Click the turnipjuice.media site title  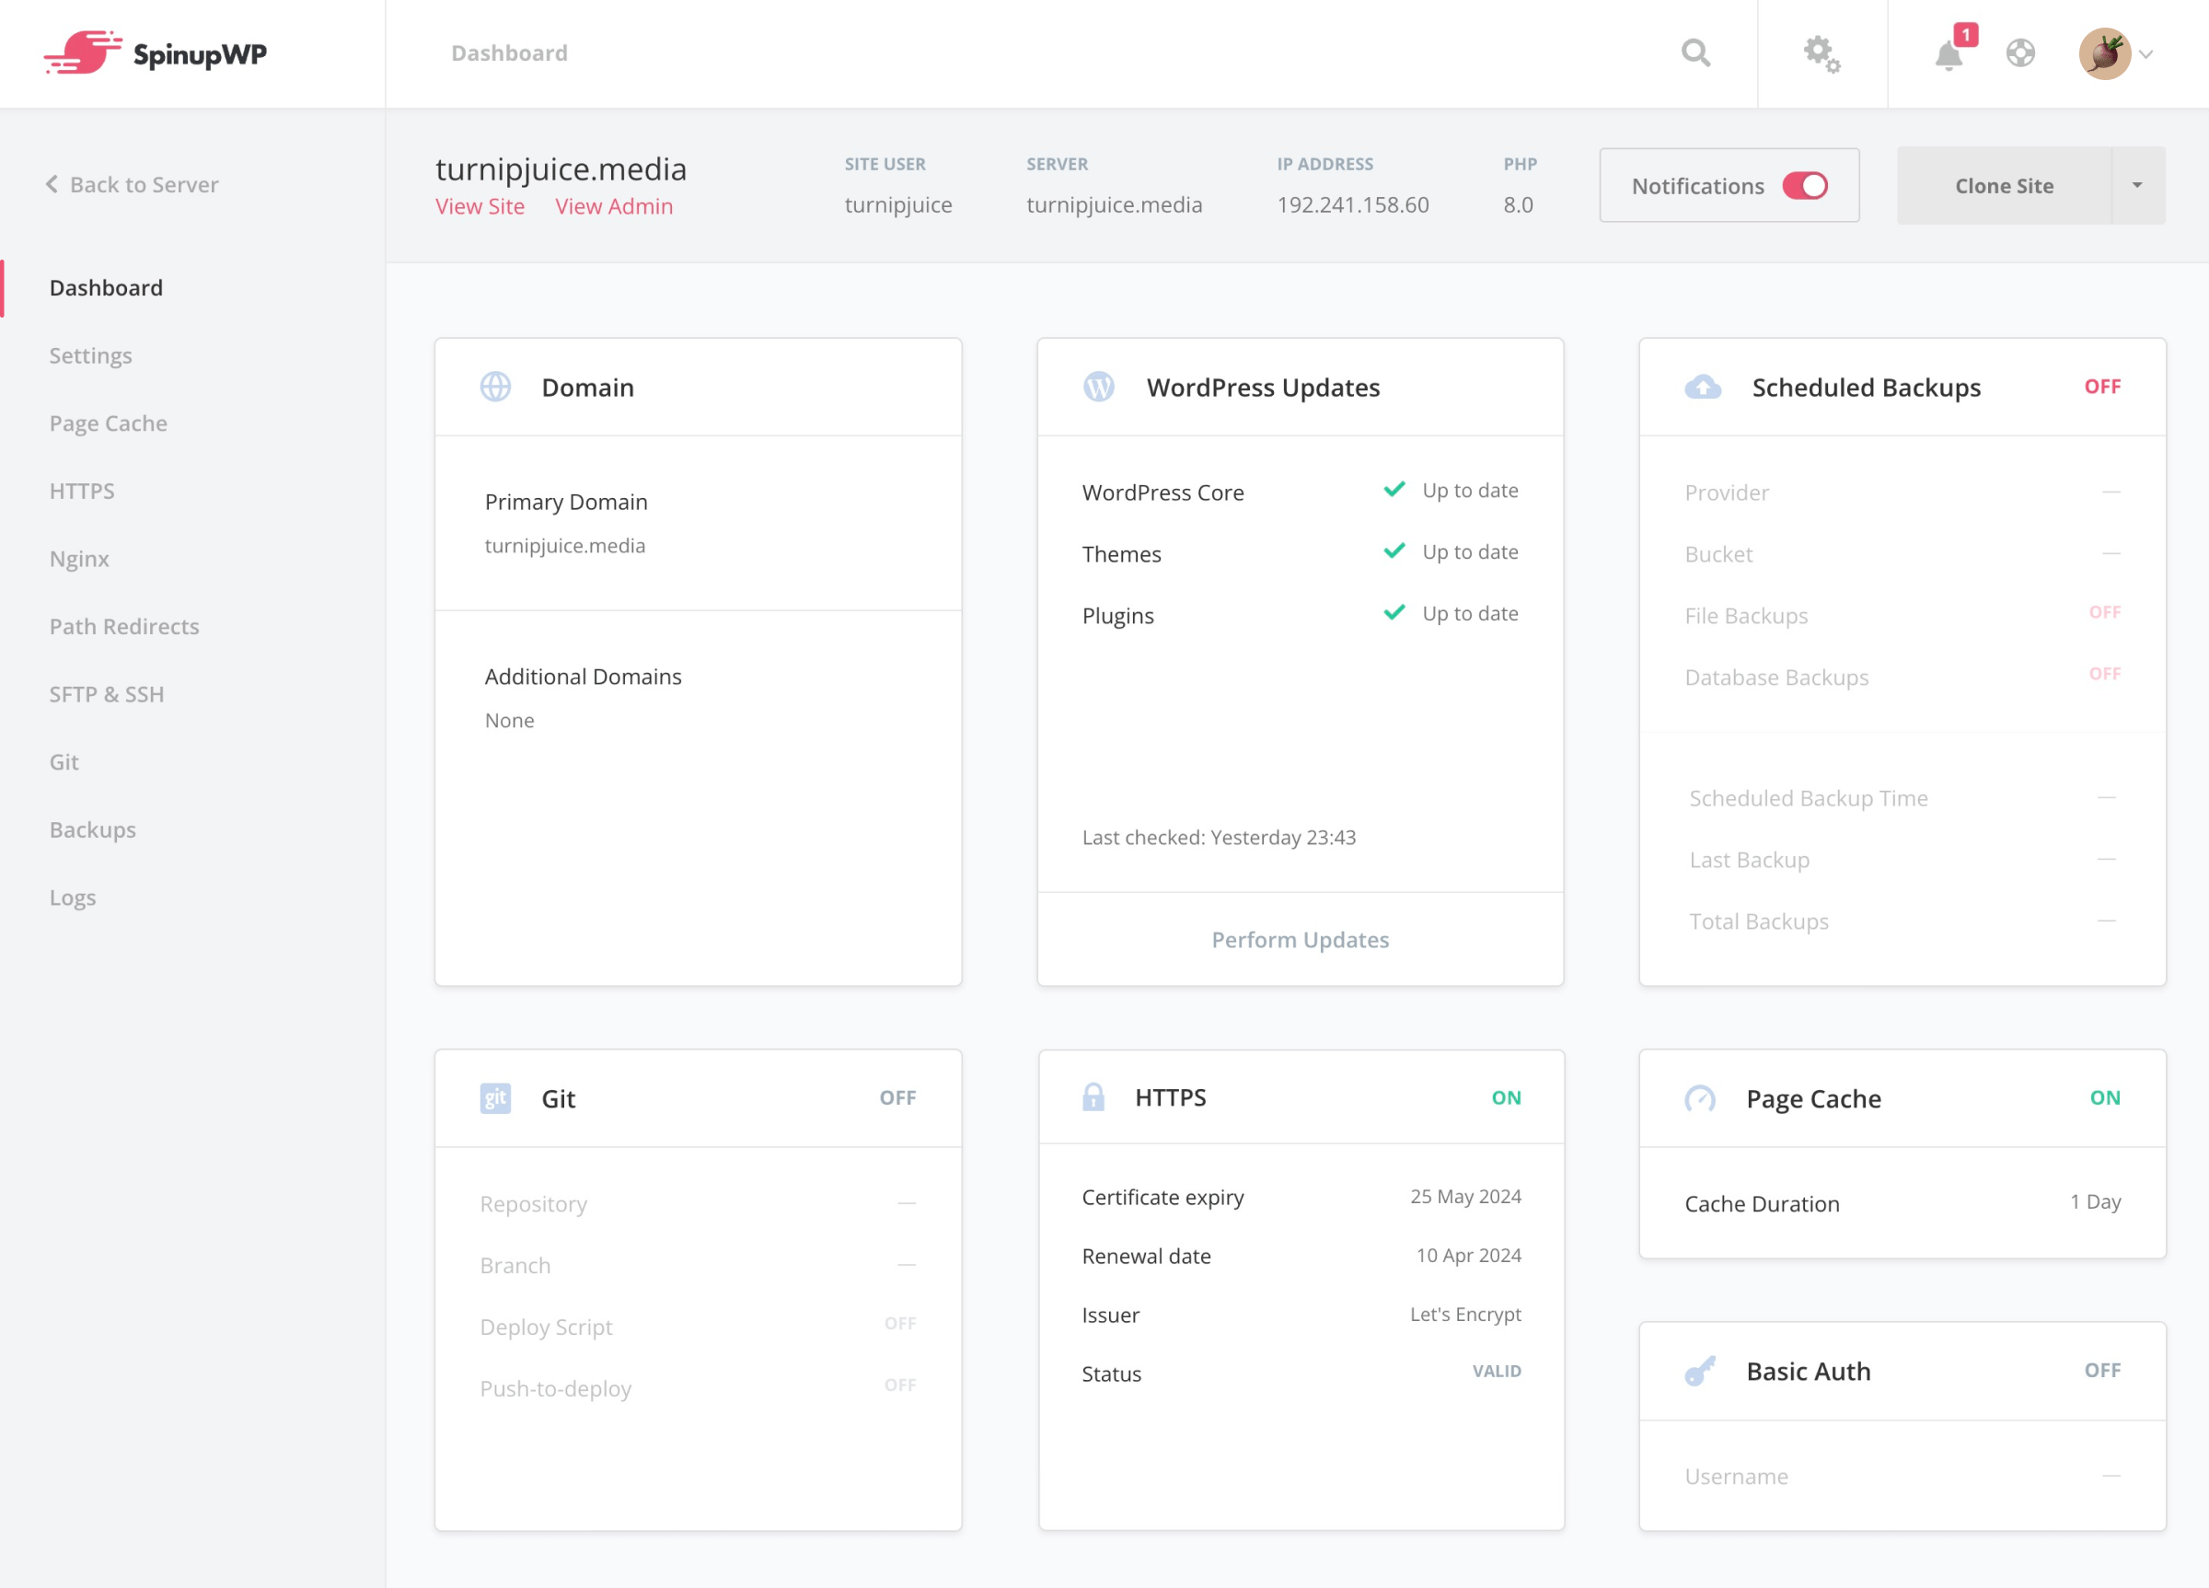click(x=561, y=169)
